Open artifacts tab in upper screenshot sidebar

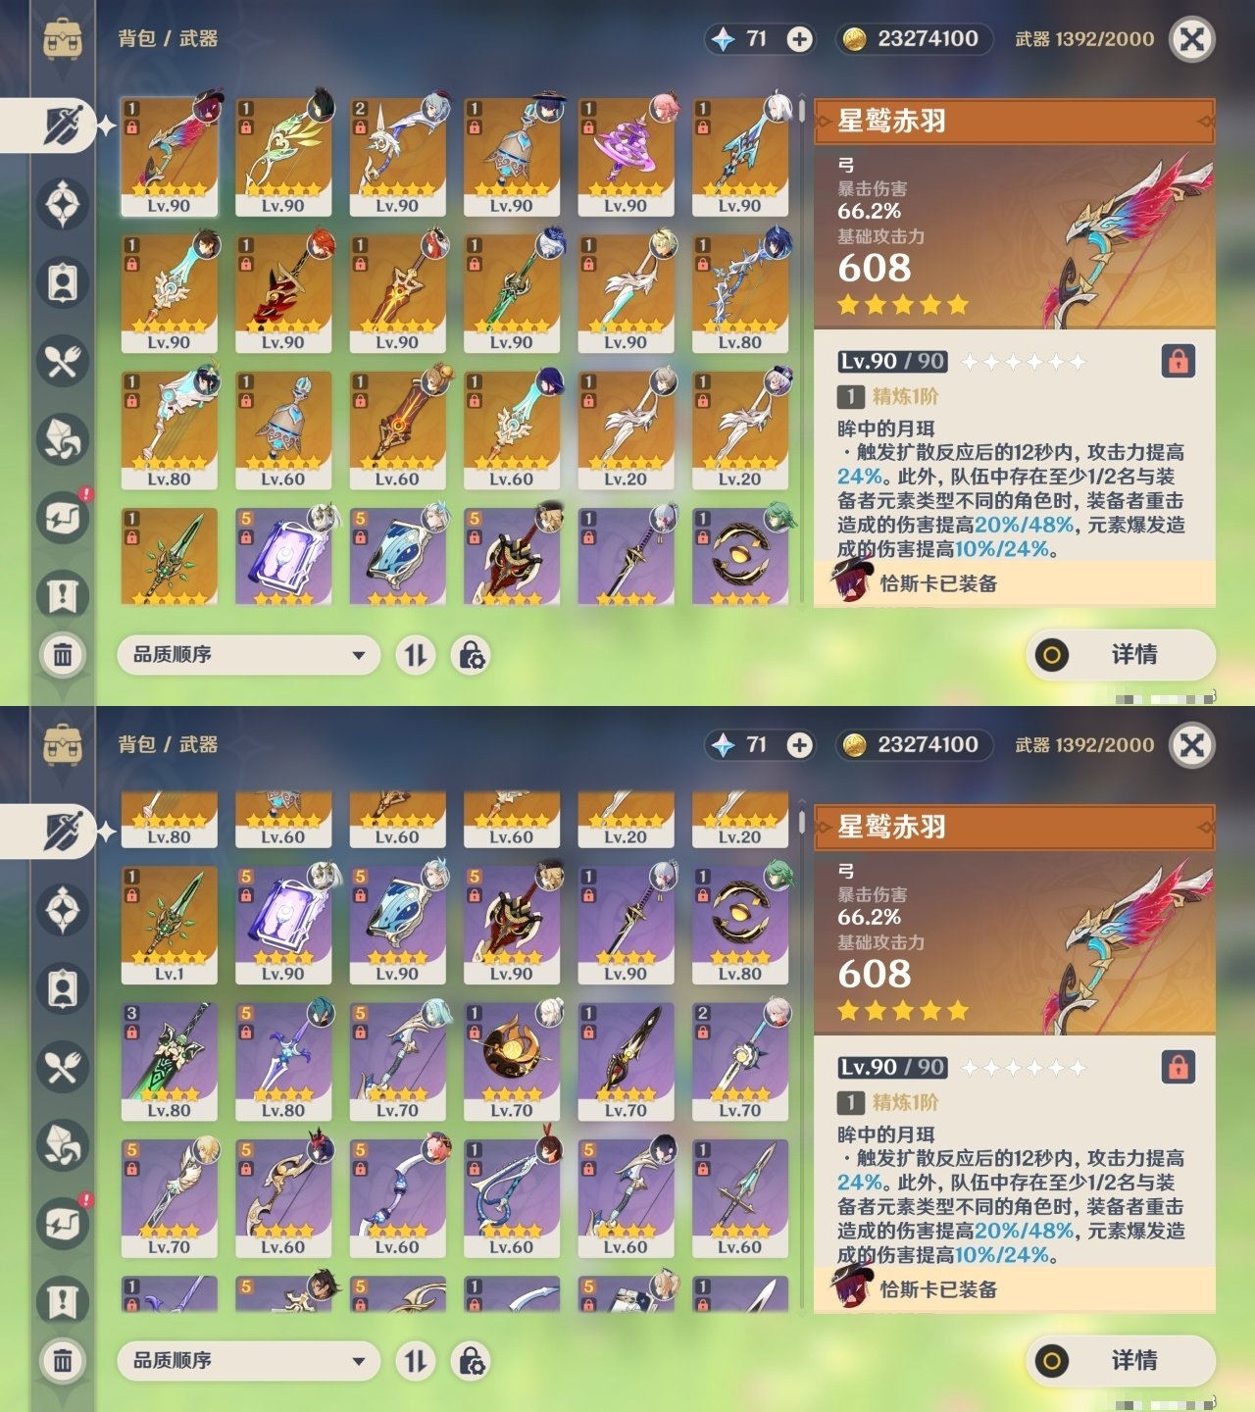(63, 204)
